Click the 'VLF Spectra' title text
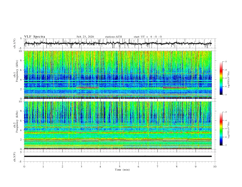The image size is (242, 187). tap(35, 37)
